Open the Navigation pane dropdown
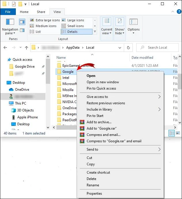The image size is (182, 199). 10,27
